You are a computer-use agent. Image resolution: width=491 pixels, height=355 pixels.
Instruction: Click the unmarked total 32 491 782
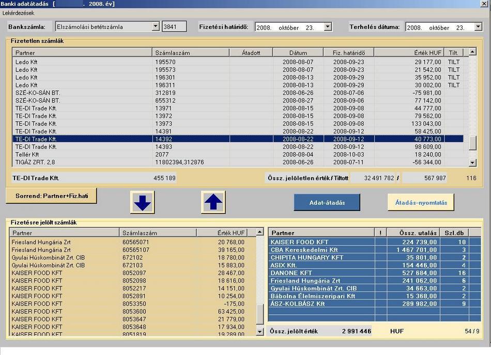click(x=379, y=178)
